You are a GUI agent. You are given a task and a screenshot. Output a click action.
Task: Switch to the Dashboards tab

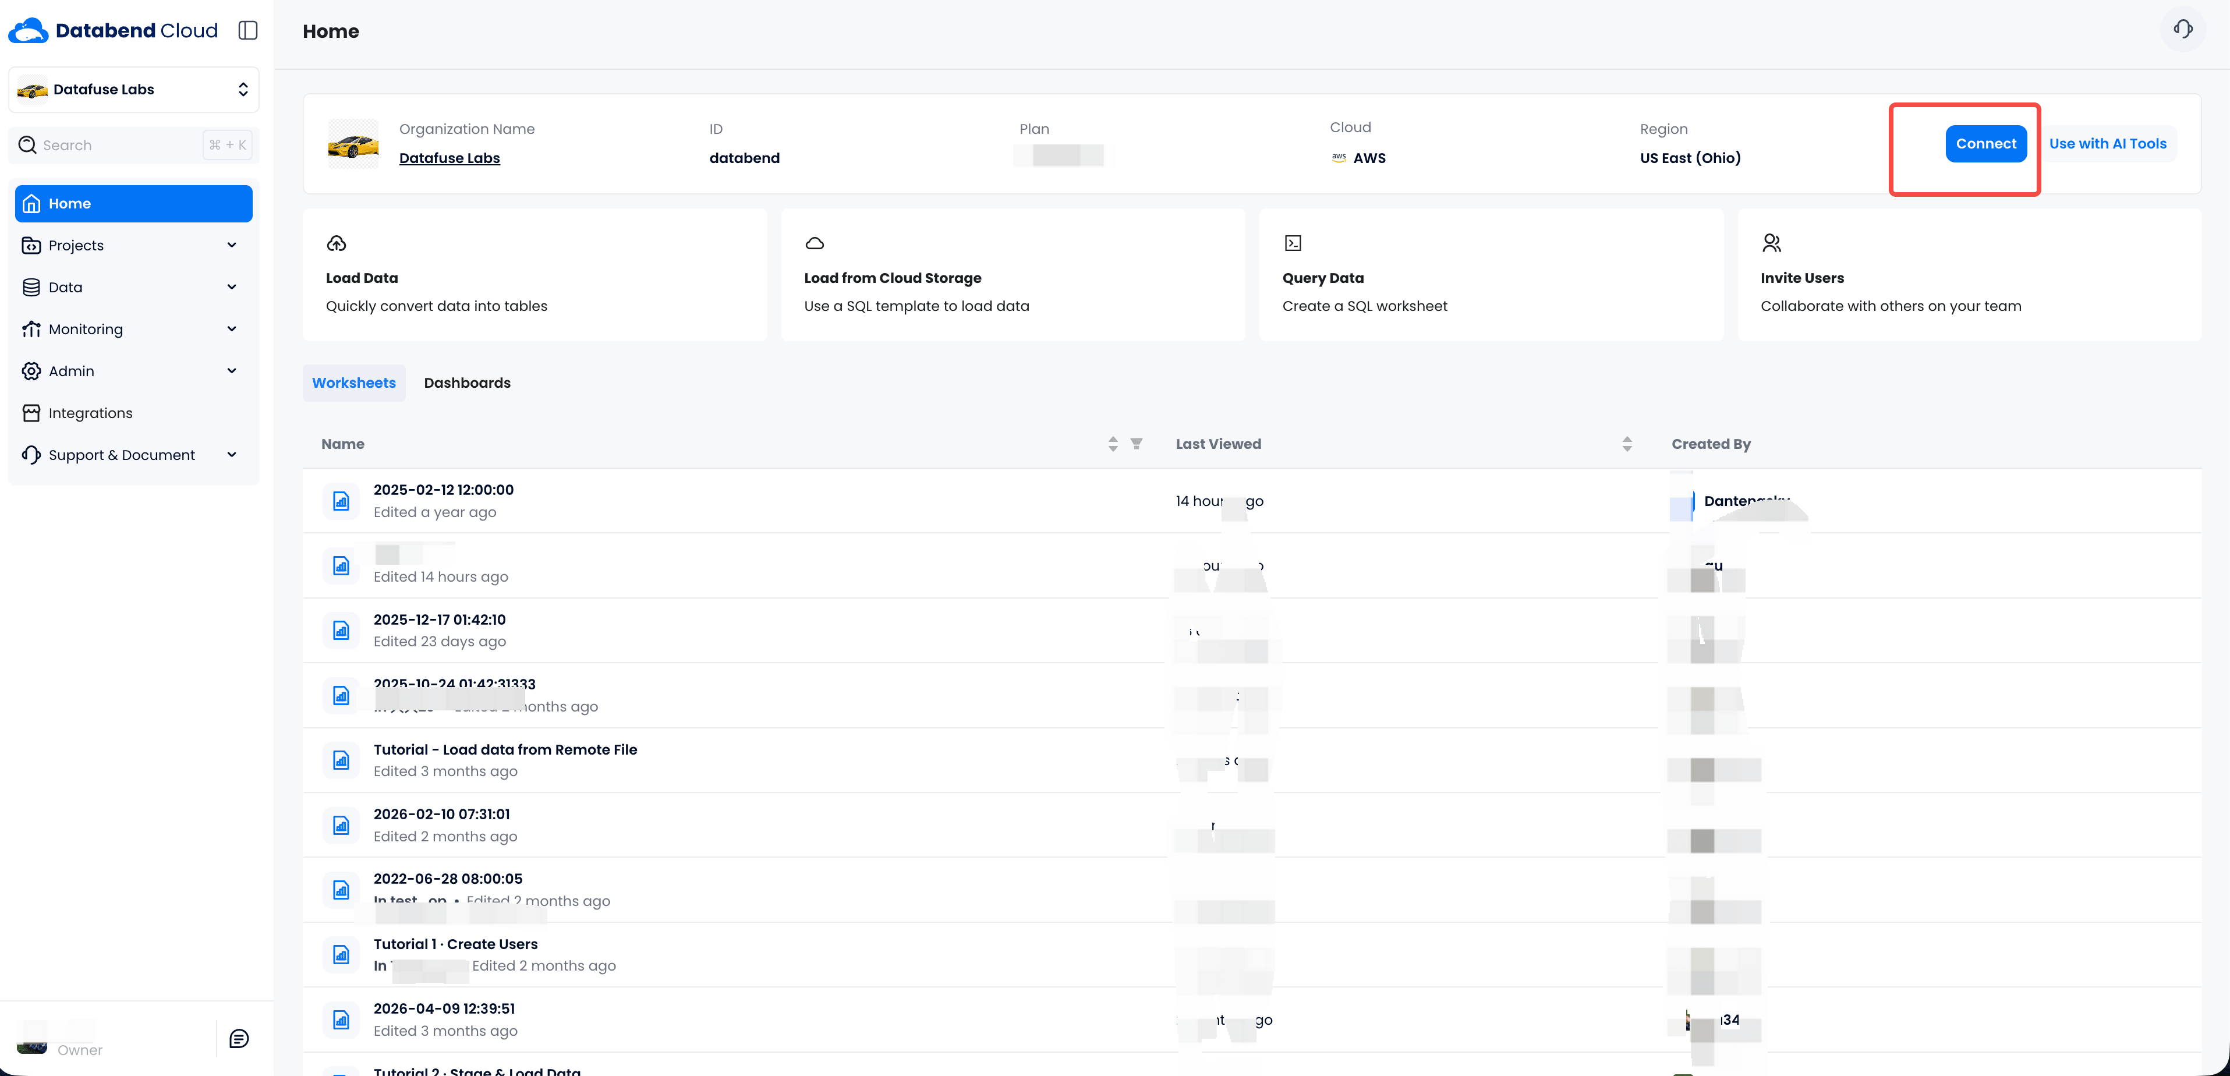pos(468,383)
